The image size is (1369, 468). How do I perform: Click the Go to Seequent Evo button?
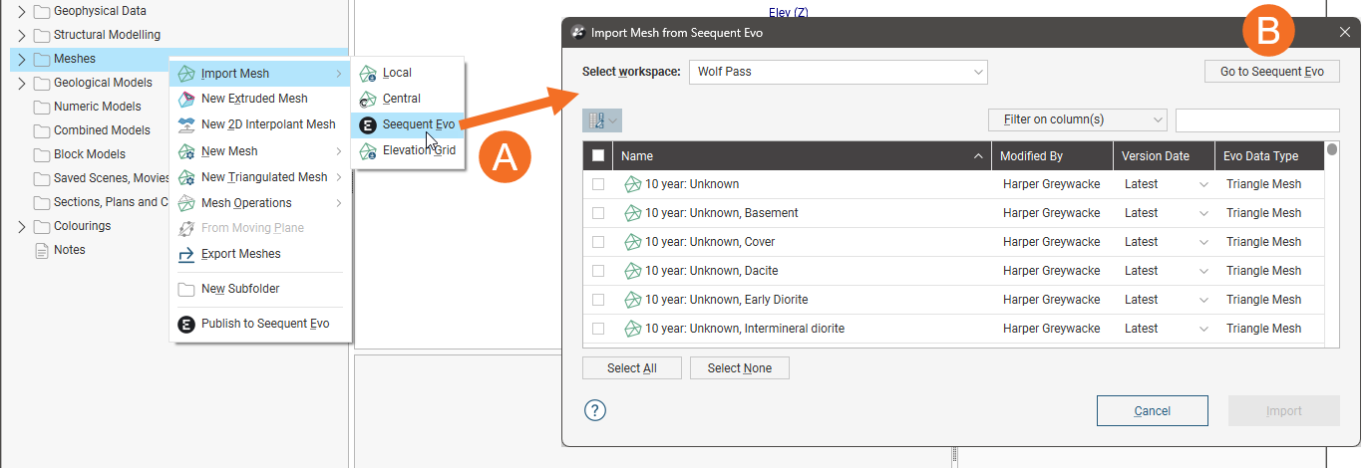pyautogui.click(x=1272, y=72)
